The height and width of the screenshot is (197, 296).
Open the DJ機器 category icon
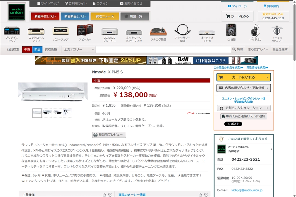[232, 32]
